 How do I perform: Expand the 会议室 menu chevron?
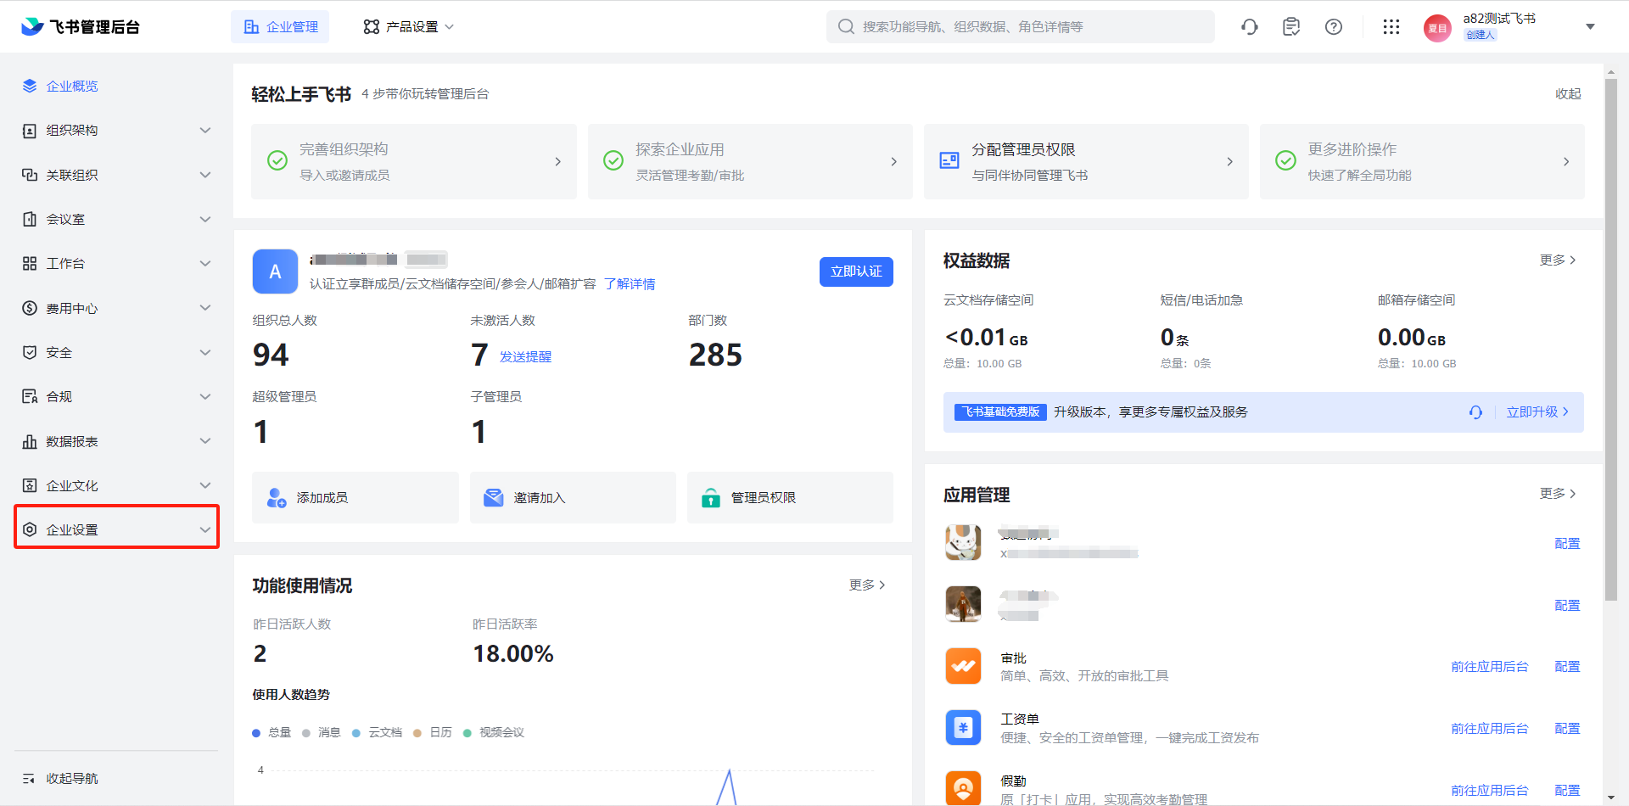[204, 219]
